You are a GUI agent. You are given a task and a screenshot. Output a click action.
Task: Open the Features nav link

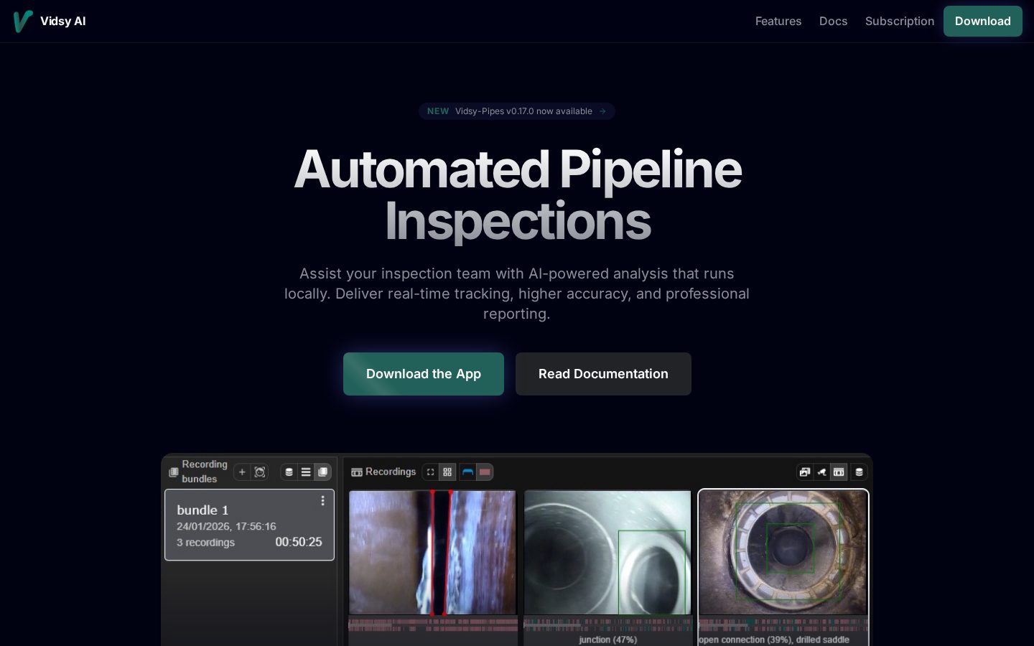[x=778, y=22]
